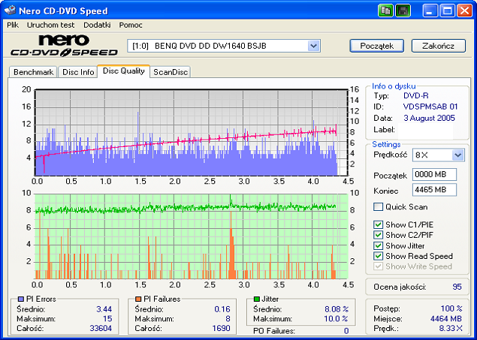Click the Prędk. 8.33X value

coord(451,328)
